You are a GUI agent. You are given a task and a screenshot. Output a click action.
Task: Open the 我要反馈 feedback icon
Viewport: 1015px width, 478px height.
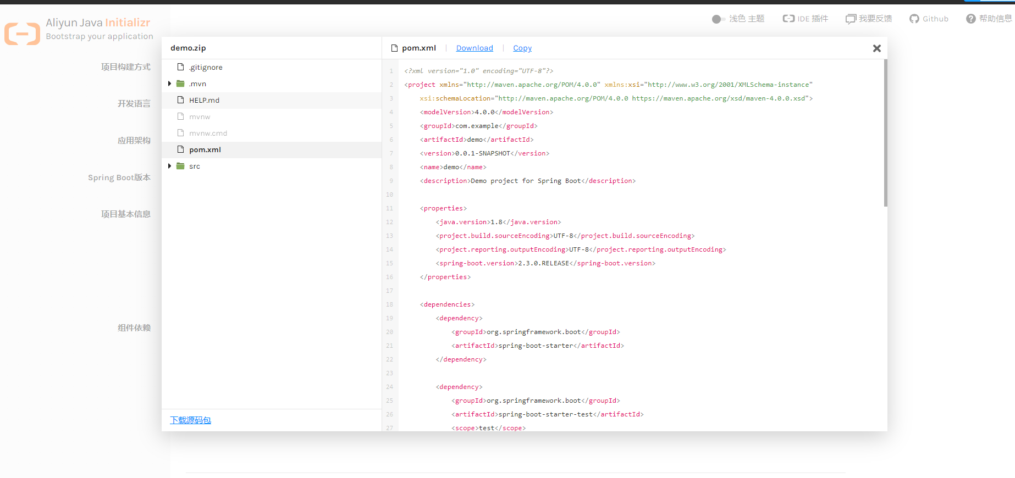click(x=851, y=19)
